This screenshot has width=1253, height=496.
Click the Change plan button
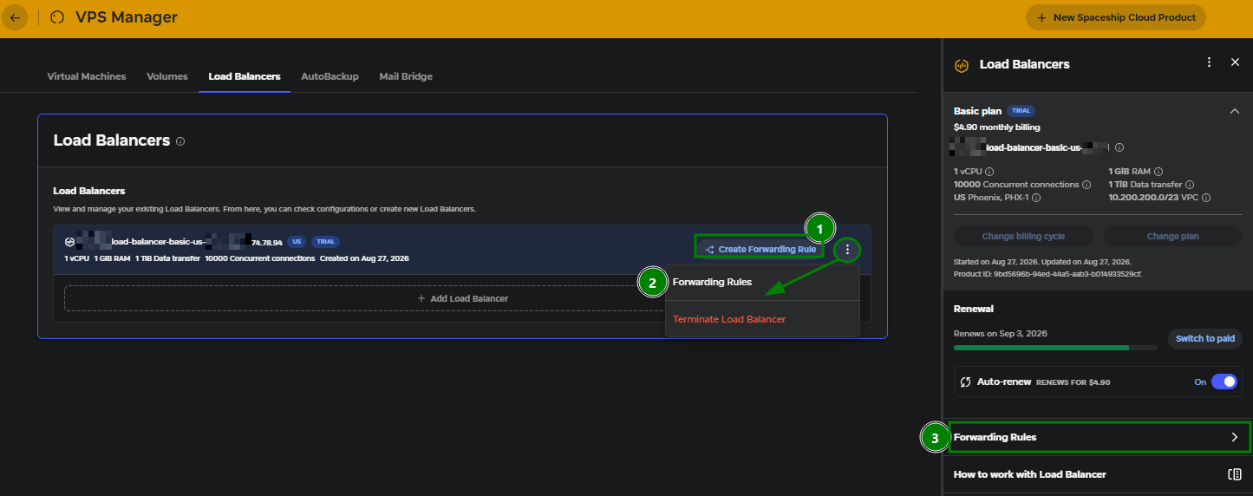1173,236
